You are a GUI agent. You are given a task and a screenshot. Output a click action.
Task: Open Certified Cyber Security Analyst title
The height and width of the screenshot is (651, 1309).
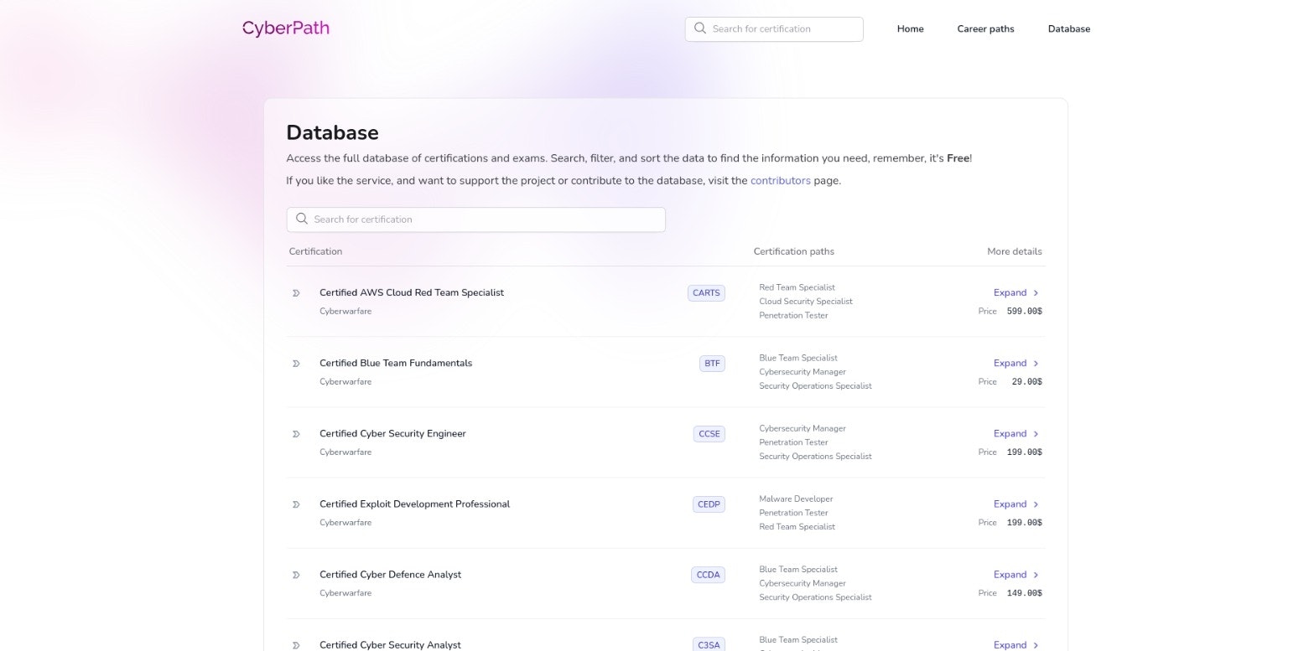[x=390, y=645]
